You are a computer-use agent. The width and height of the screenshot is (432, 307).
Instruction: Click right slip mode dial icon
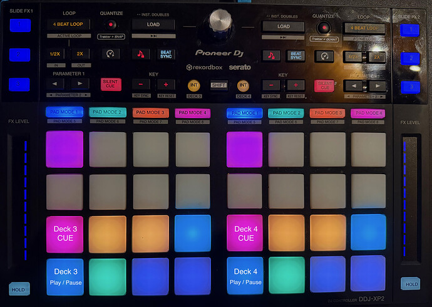click(x=324, y=56)
